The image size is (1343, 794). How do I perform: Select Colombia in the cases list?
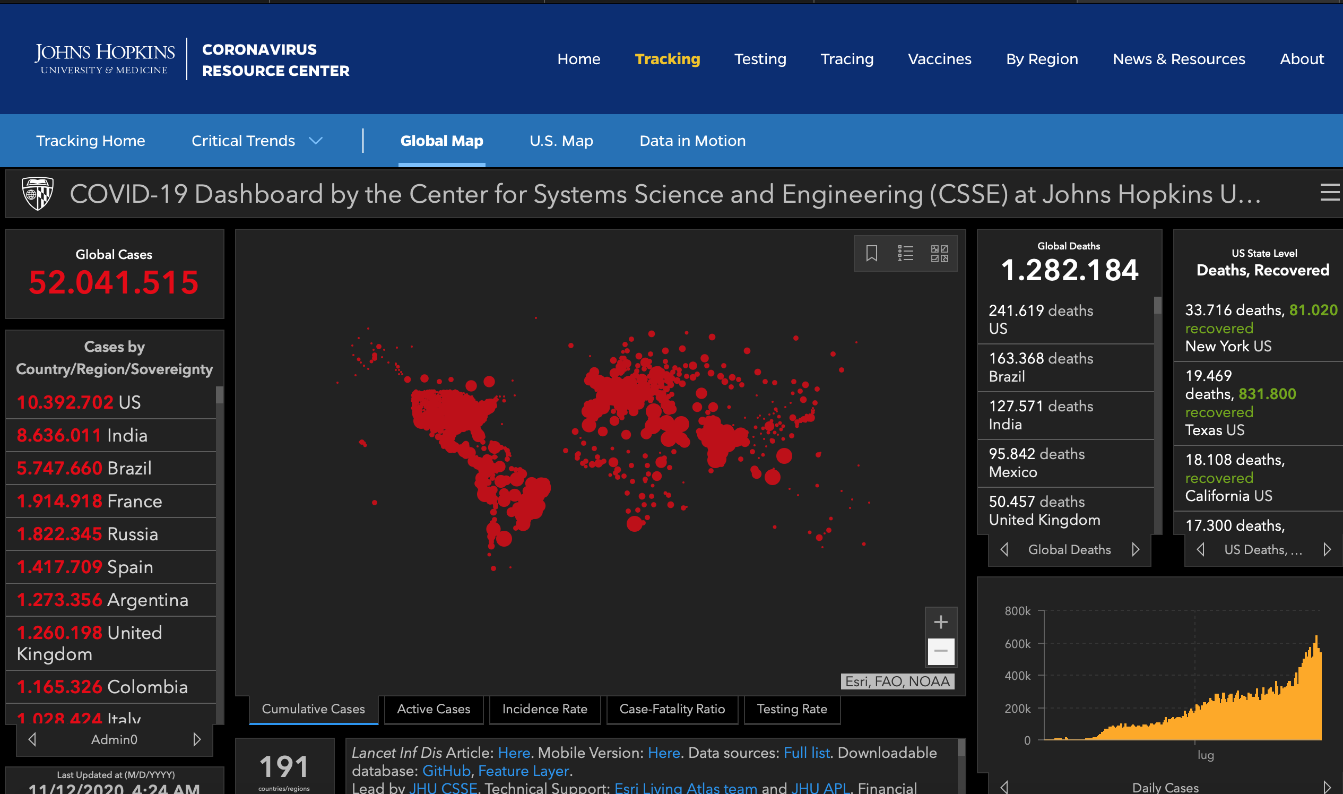click(x=111, y=687)
